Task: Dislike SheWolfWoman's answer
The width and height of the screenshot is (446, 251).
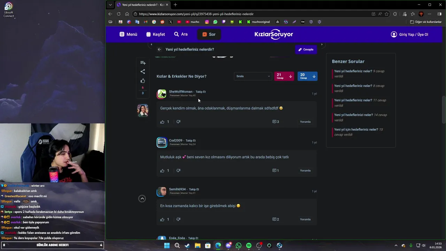Action: (178, 122)
